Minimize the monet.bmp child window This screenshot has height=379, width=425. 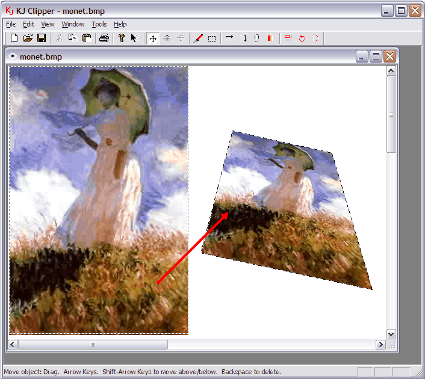362,57
